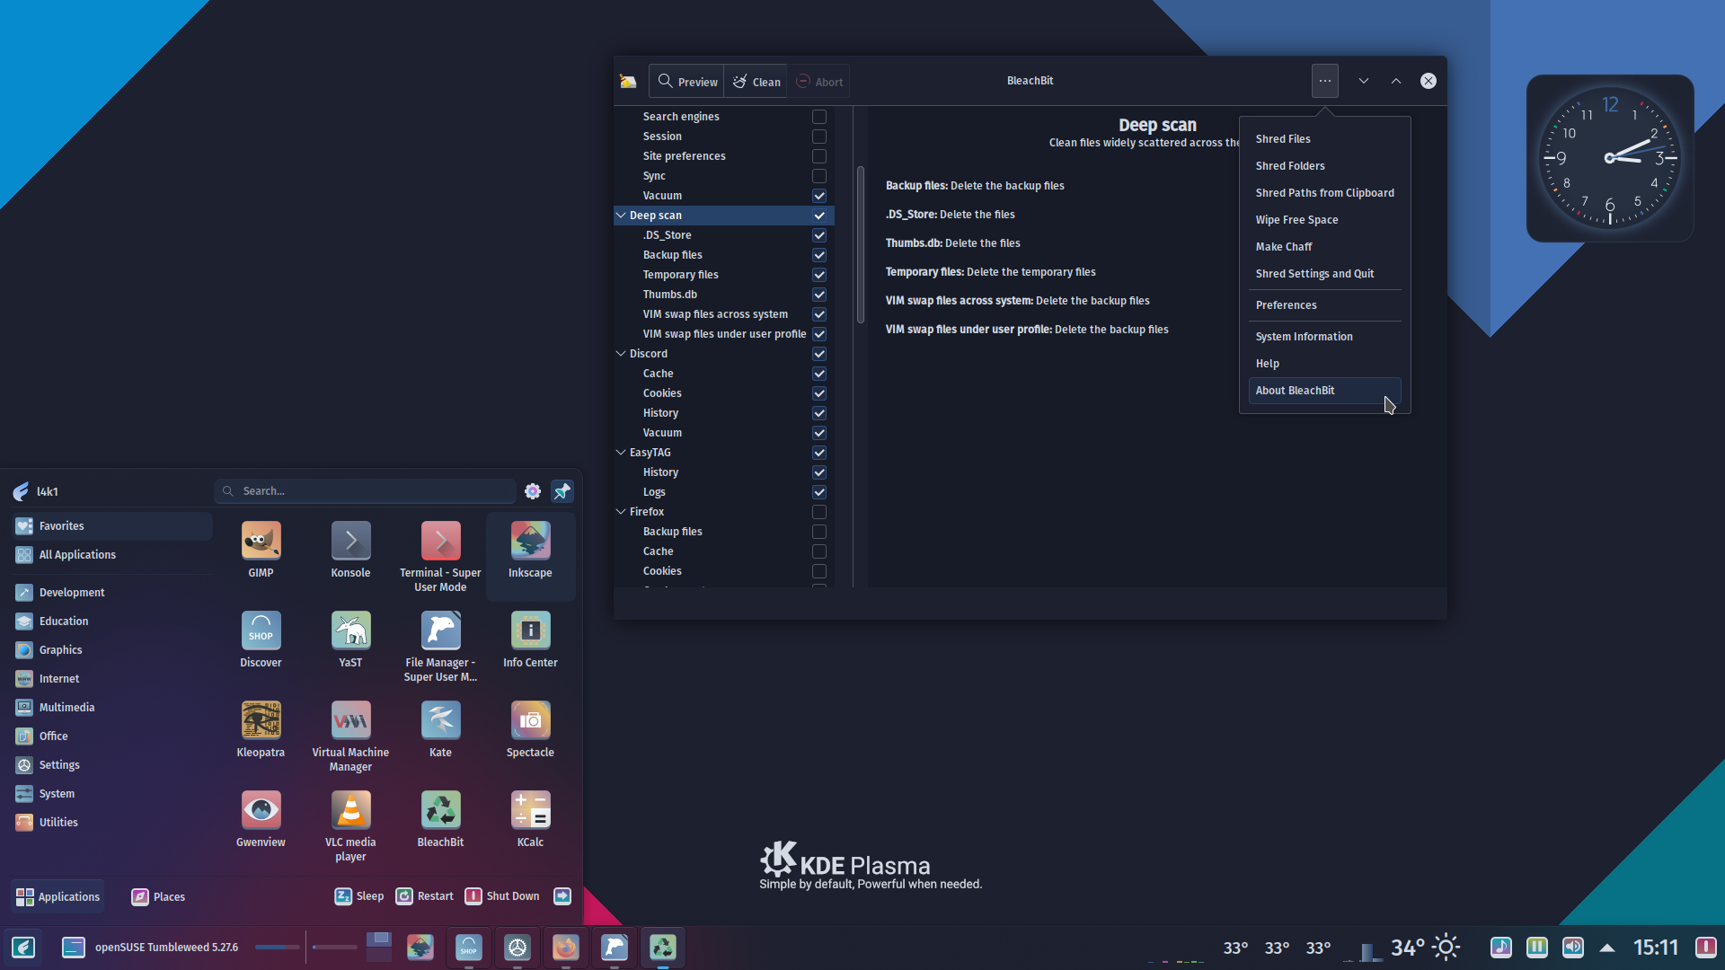
Task: Enable the Firefox group checkbox
Action: [x=819, y=512]
